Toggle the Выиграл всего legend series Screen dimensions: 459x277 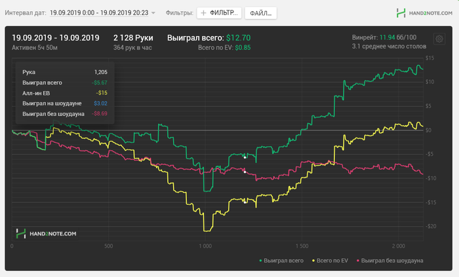281,261
